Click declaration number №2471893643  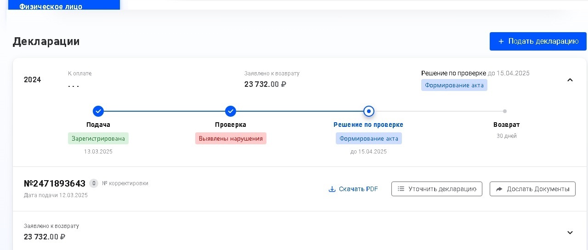(x=55, y=183)
